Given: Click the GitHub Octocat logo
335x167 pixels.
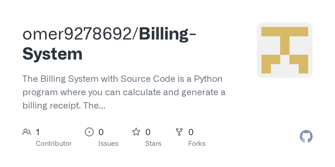Looking at the screenshot, I should 306,136.
